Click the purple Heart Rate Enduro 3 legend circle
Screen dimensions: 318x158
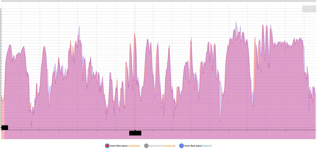(181, 146)
